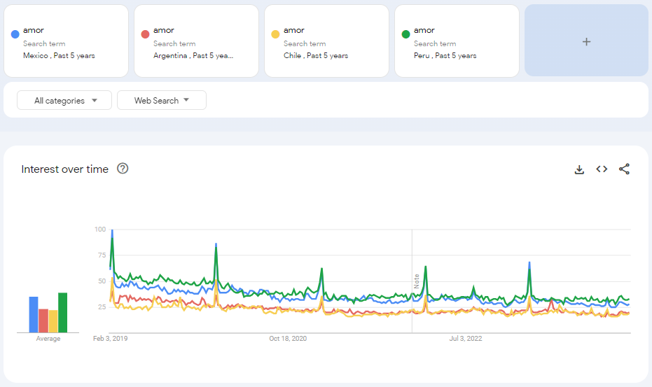Click the 'Average' label under the bars
This screenshot has width=652, height=387.
click(x=48, y=339)
